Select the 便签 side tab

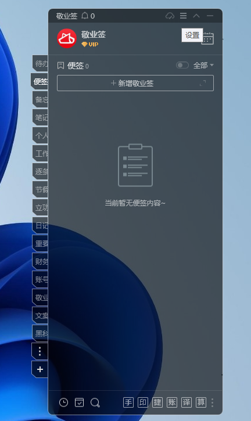coord(40,82)
